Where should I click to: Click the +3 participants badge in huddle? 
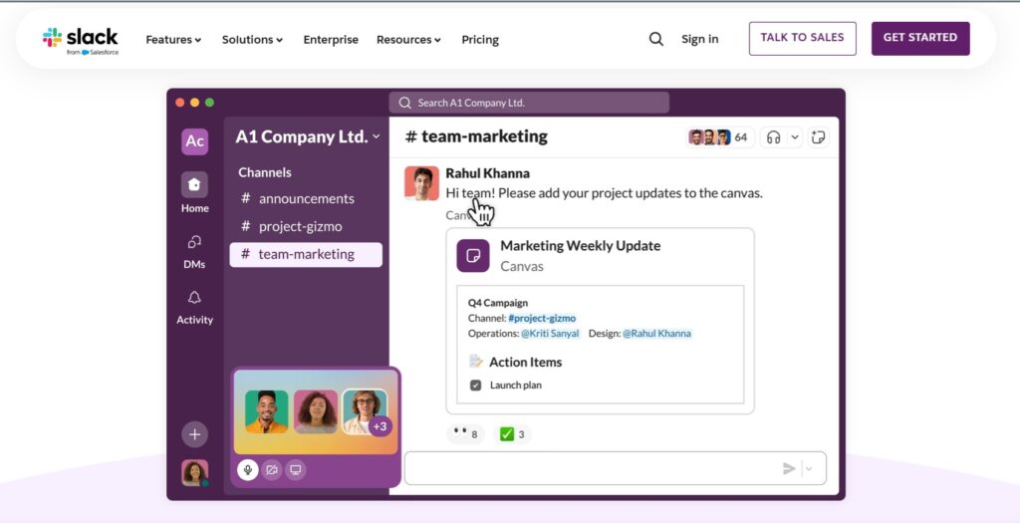[x=380, y=426]
